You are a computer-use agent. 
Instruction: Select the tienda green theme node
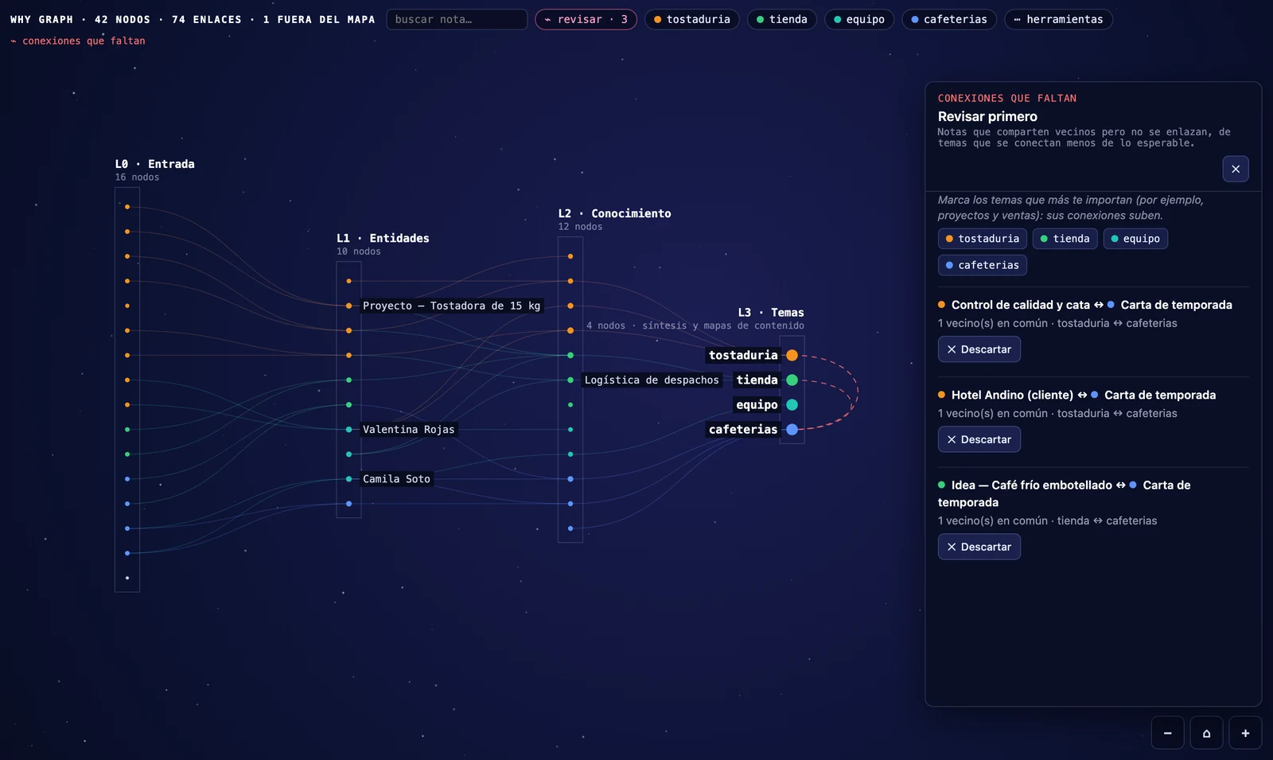click(792, 380)
